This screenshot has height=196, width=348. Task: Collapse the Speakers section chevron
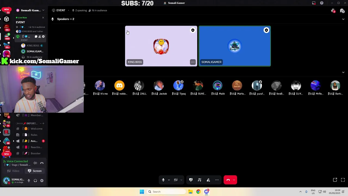pyautogui.click(x=343, y=19)
